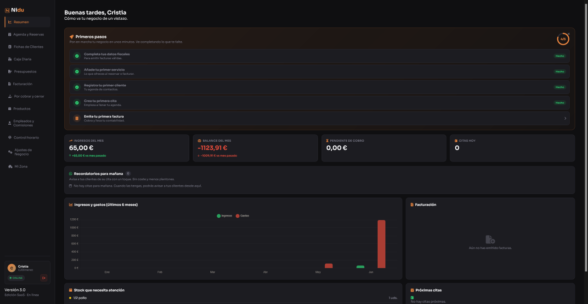Click the Primeros pasos rocket icon
Image resolution: width=588 pixels, height=304 pixels.
pyautogui.click(x=72, y=37)
